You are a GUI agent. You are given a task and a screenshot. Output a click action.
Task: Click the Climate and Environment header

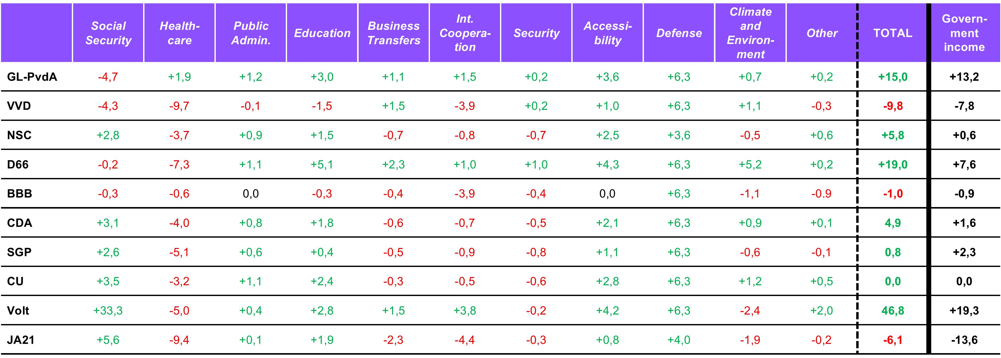750,33
